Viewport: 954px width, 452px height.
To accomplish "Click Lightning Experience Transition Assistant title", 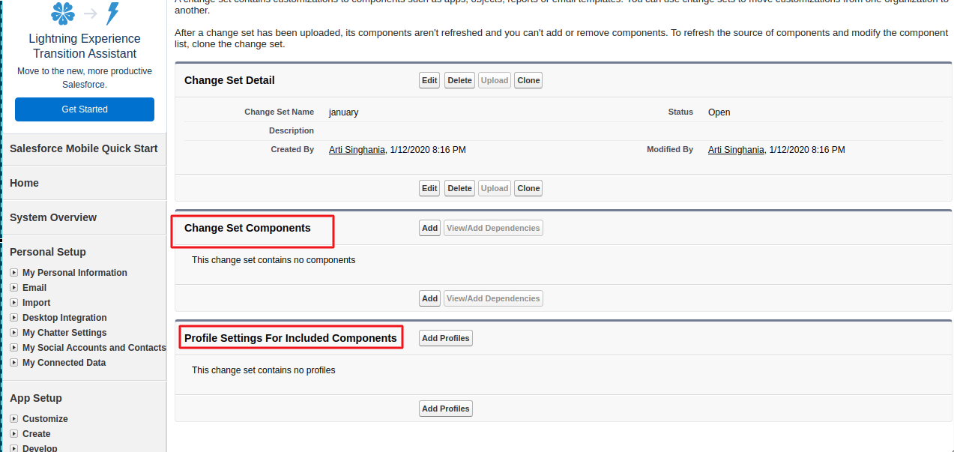I will click(x=85, y=46).
